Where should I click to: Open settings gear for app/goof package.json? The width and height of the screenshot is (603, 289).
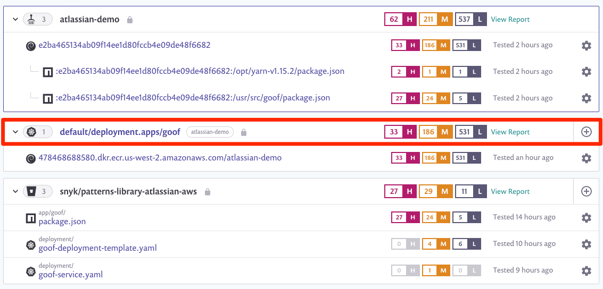coord(586,218)
